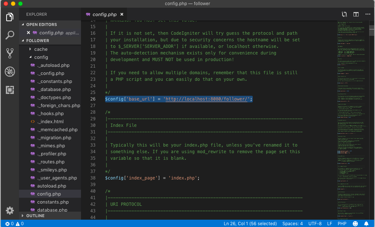Open the Debug view icon
Image resolution: width=375 pixels, height=227 pixels.
9,71
